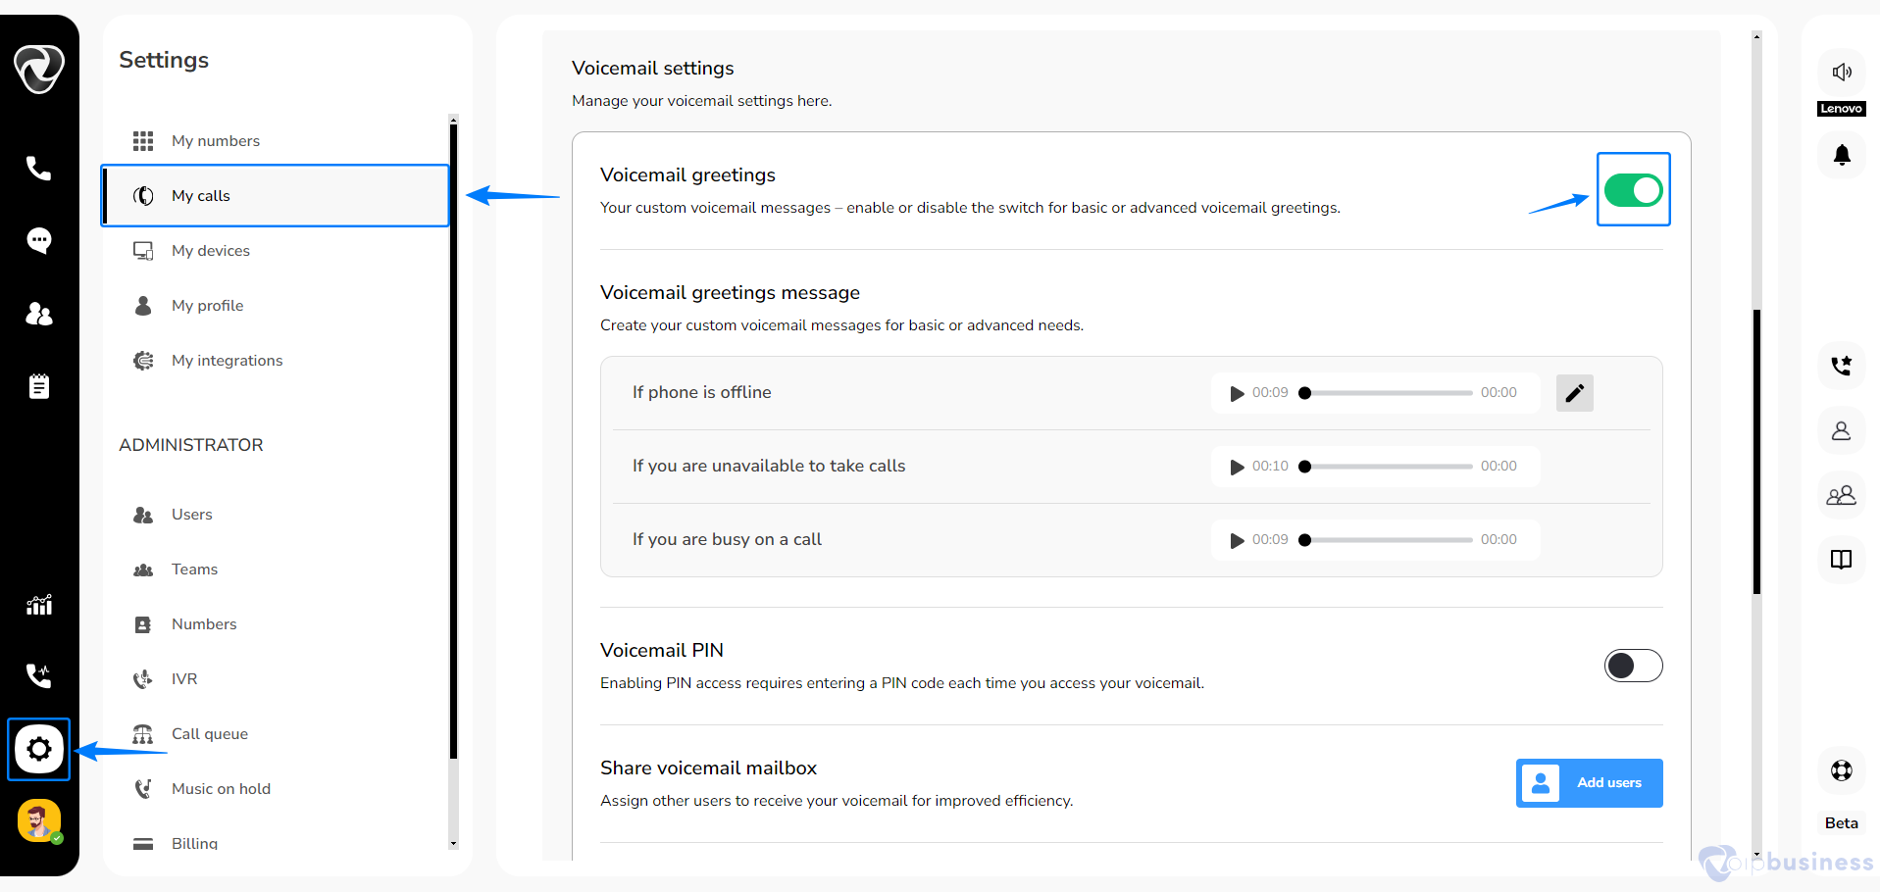Click the main content scrollbar thumb

pos(1756,451)
